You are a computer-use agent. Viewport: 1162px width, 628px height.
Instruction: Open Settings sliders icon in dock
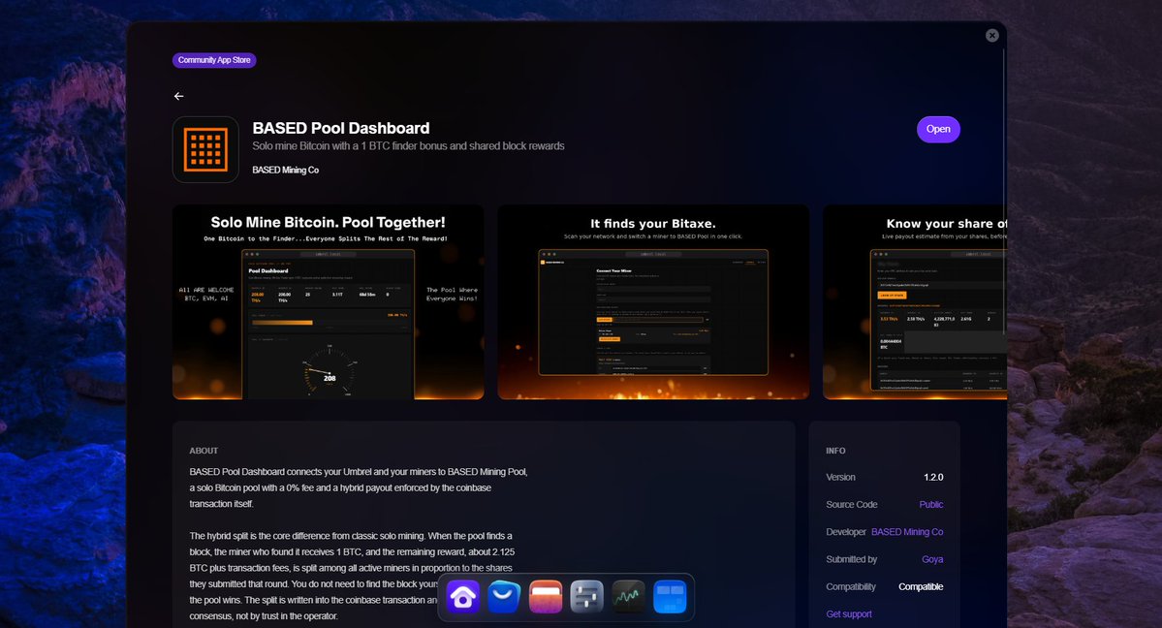click(x=587, y=597)
